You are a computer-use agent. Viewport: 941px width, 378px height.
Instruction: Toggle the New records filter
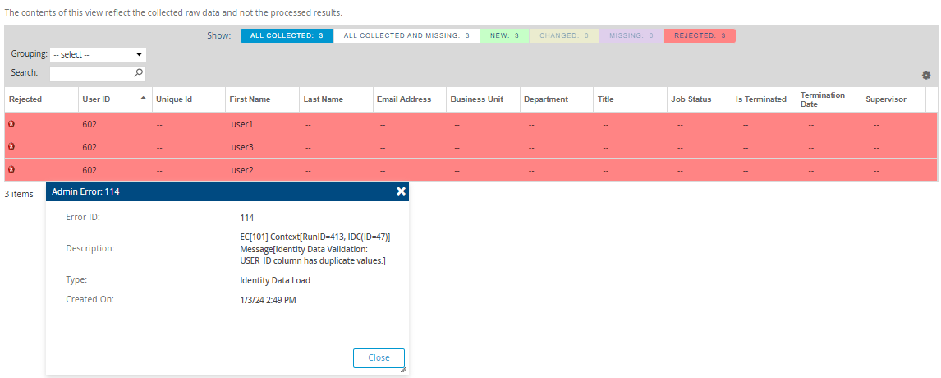pos(504,36)
